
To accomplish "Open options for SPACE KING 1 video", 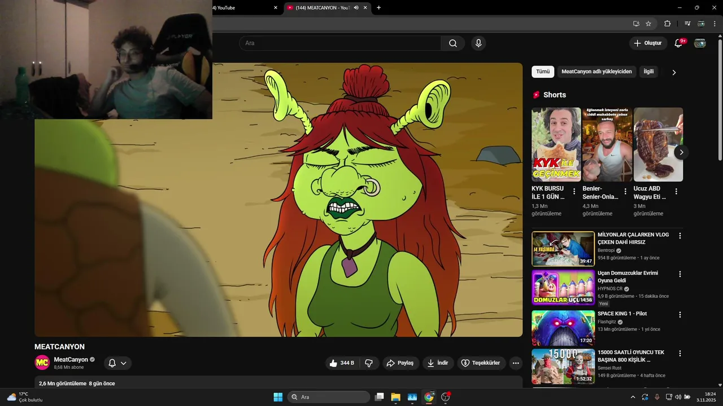I will 680,315.
